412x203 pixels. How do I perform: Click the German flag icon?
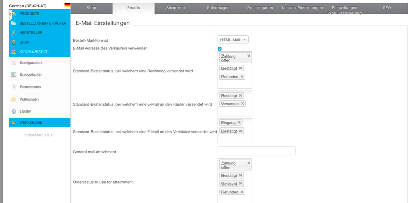[x=67, y=5]
